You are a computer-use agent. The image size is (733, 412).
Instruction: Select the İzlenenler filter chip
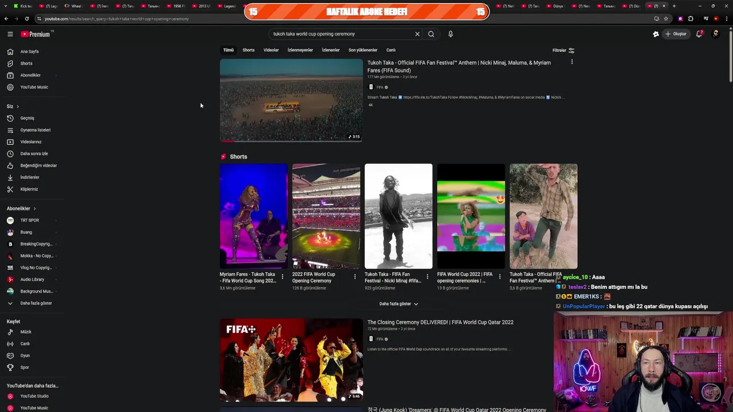coord(331,50)
